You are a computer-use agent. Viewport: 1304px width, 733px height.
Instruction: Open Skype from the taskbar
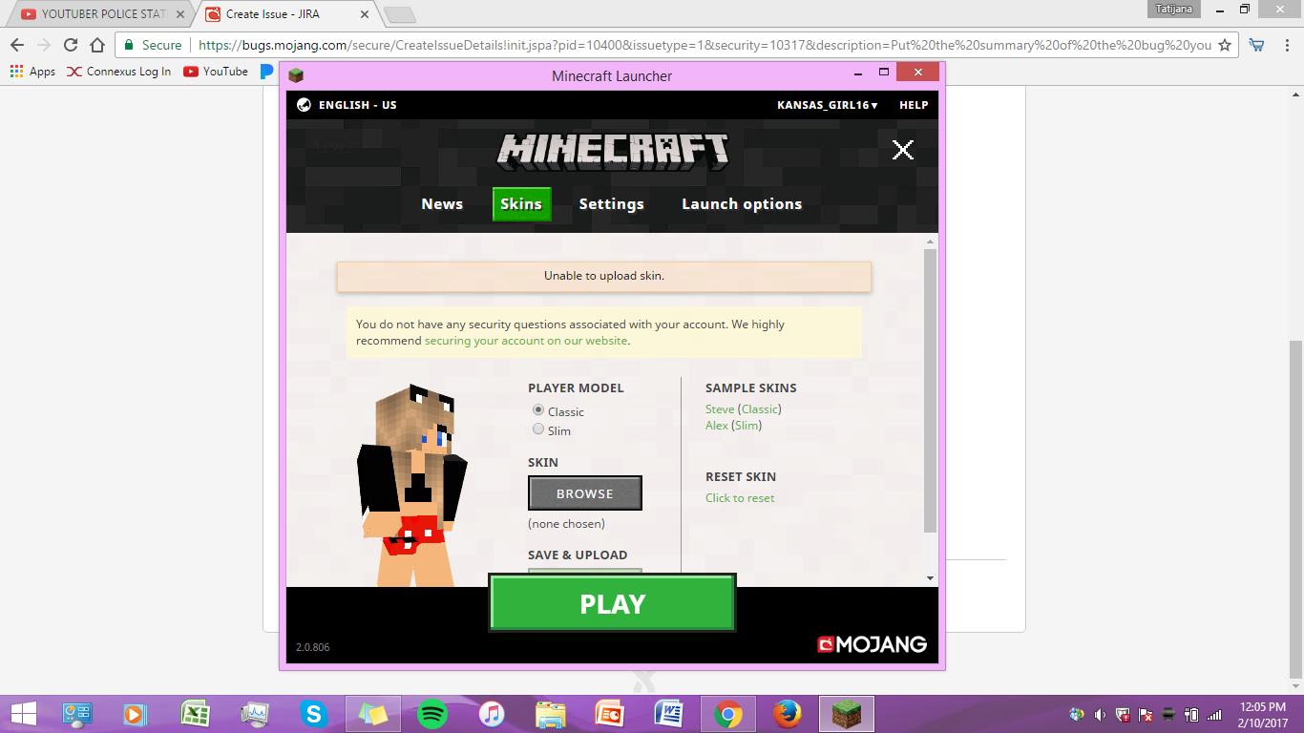[x=313, y=714]
